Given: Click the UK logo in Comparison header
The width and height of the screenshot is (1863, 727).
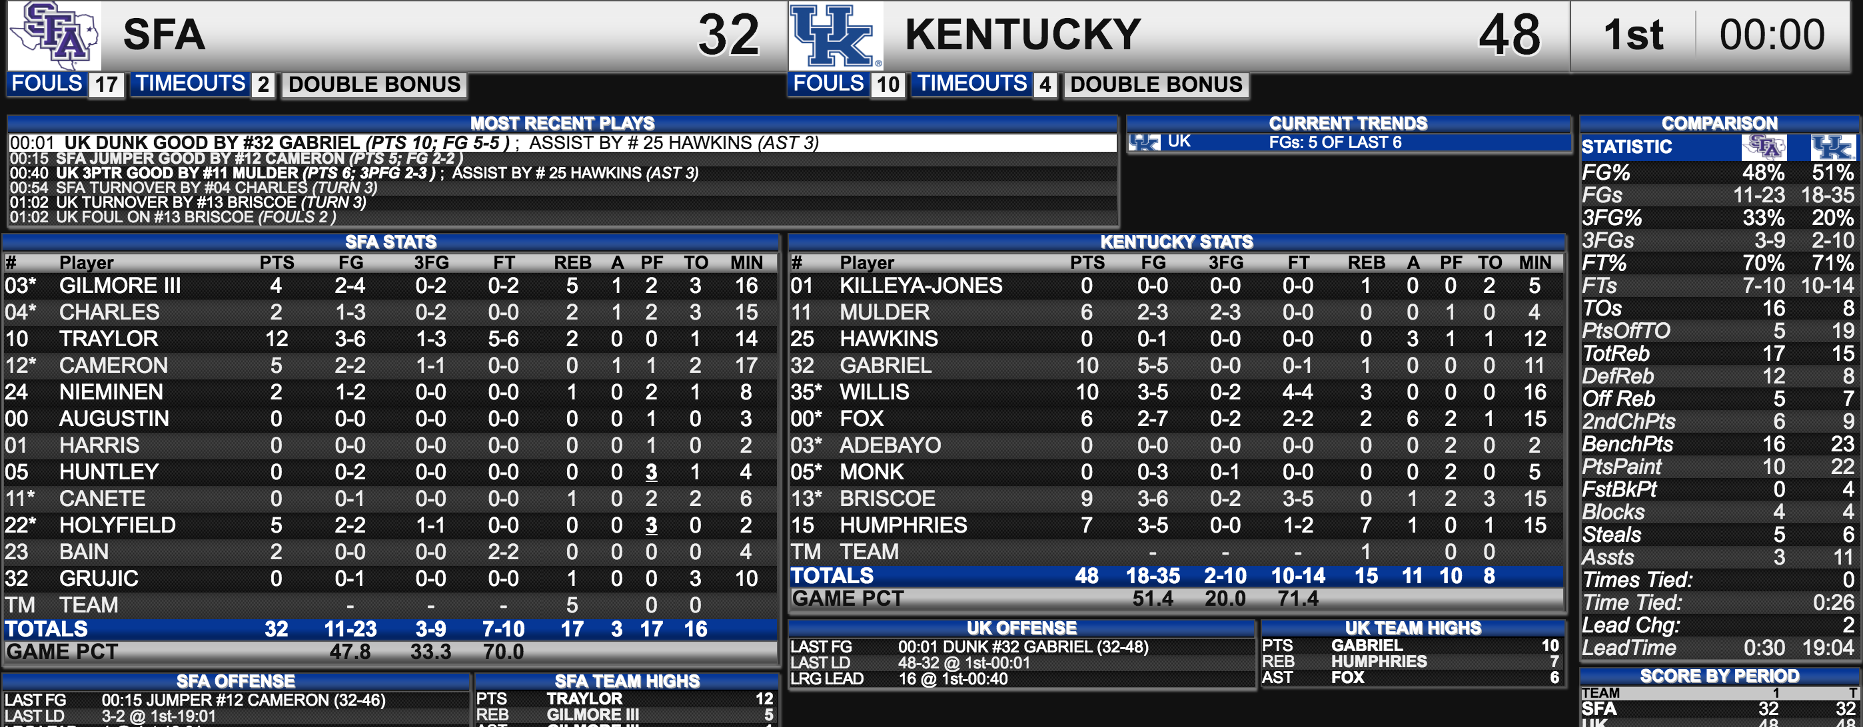Looking at the screenshot, I should [1833, 147].
